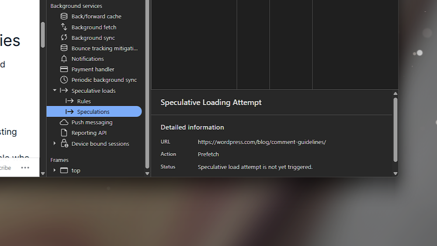Select the Device bound sessions lock icon
Viewport: 437px width, 246px height.
[64, 143]
